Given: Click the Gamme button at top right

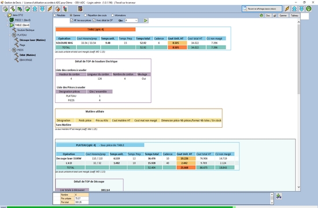Looking at the screenshot, I should click(283, 16).
